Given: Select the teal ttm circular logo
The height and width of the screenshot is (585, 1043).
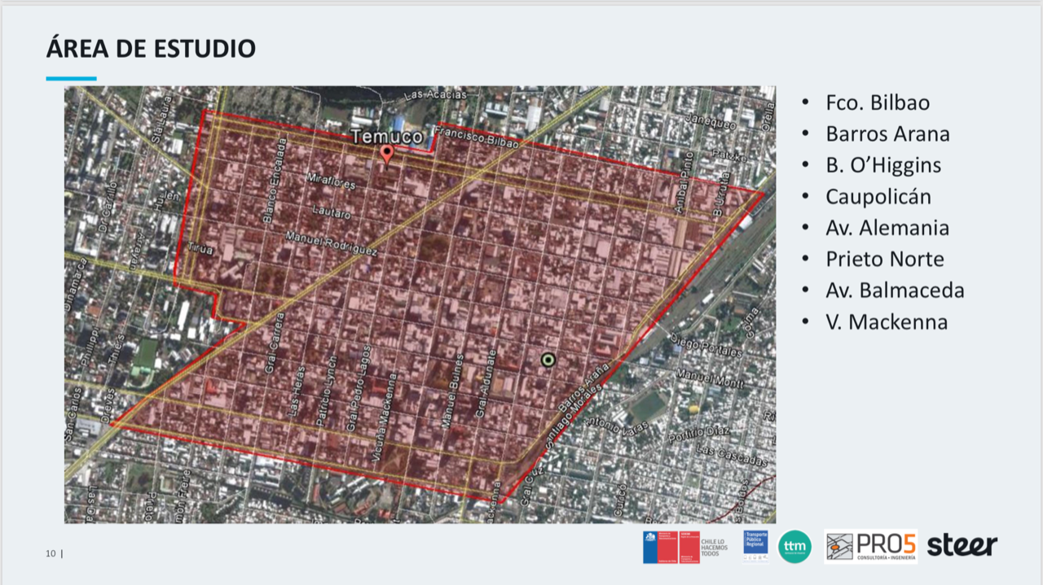Looking at the screenshot, I should pyautogui.click(x=794, y=548).
